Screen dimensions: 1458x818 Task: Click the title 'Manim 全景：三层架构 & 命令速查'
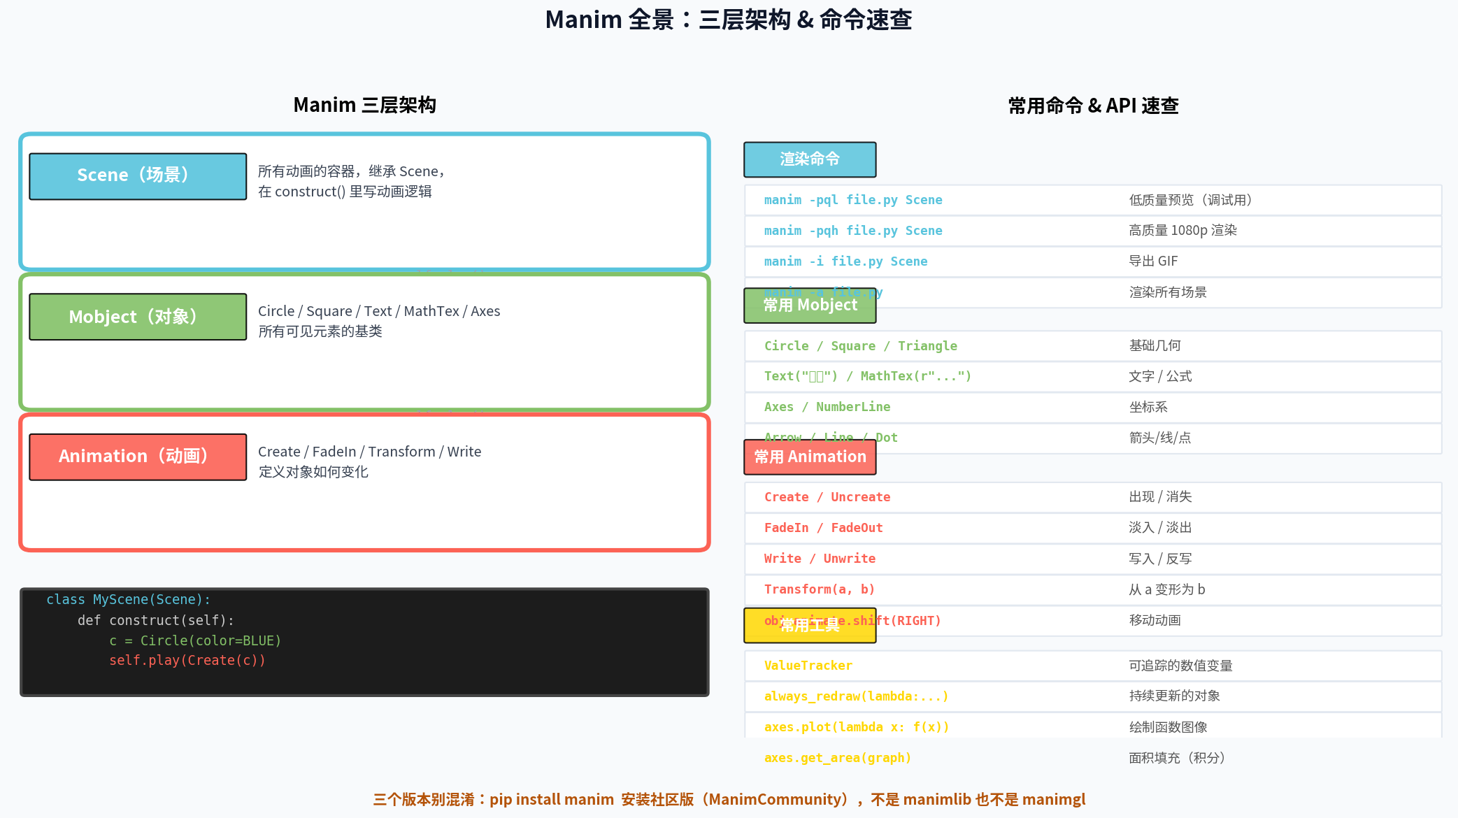(729, 20)
